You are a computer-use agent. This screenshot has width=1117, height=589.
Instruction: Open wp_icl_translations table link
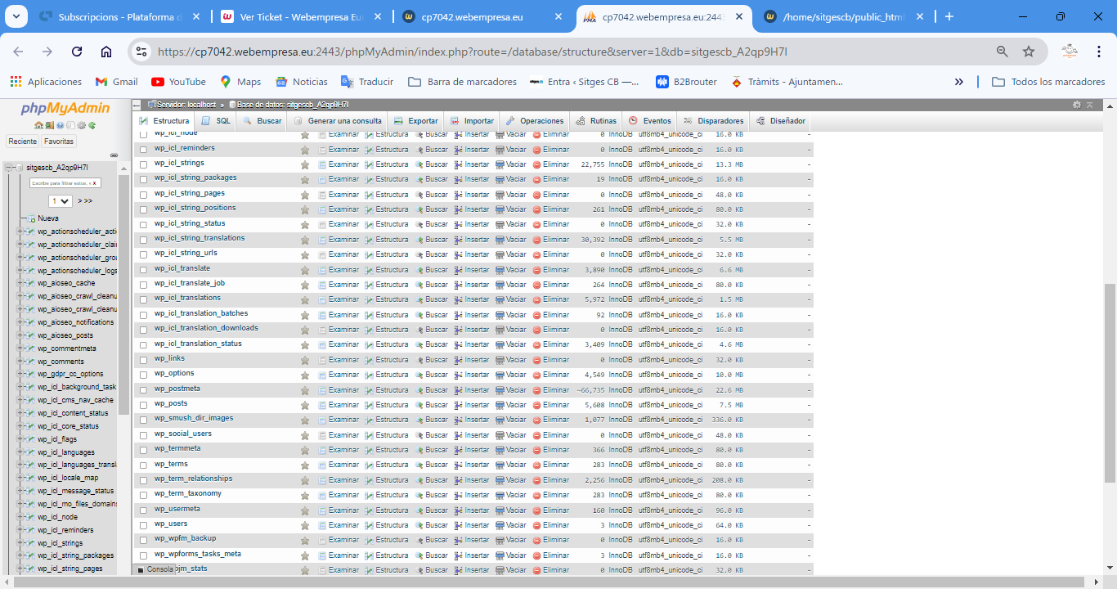pos(187,298)
